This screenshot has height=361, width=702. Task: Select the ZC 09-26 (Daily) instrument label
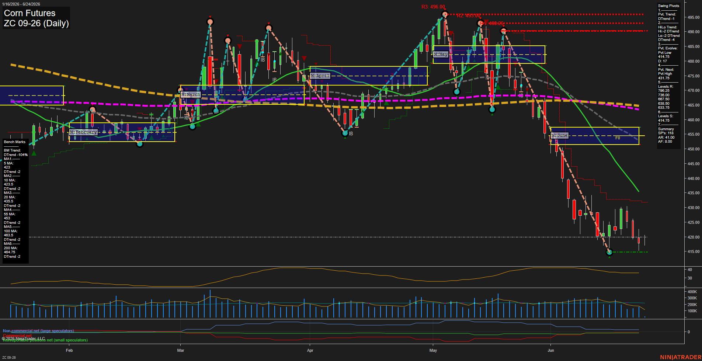click(x=36, y=23)
